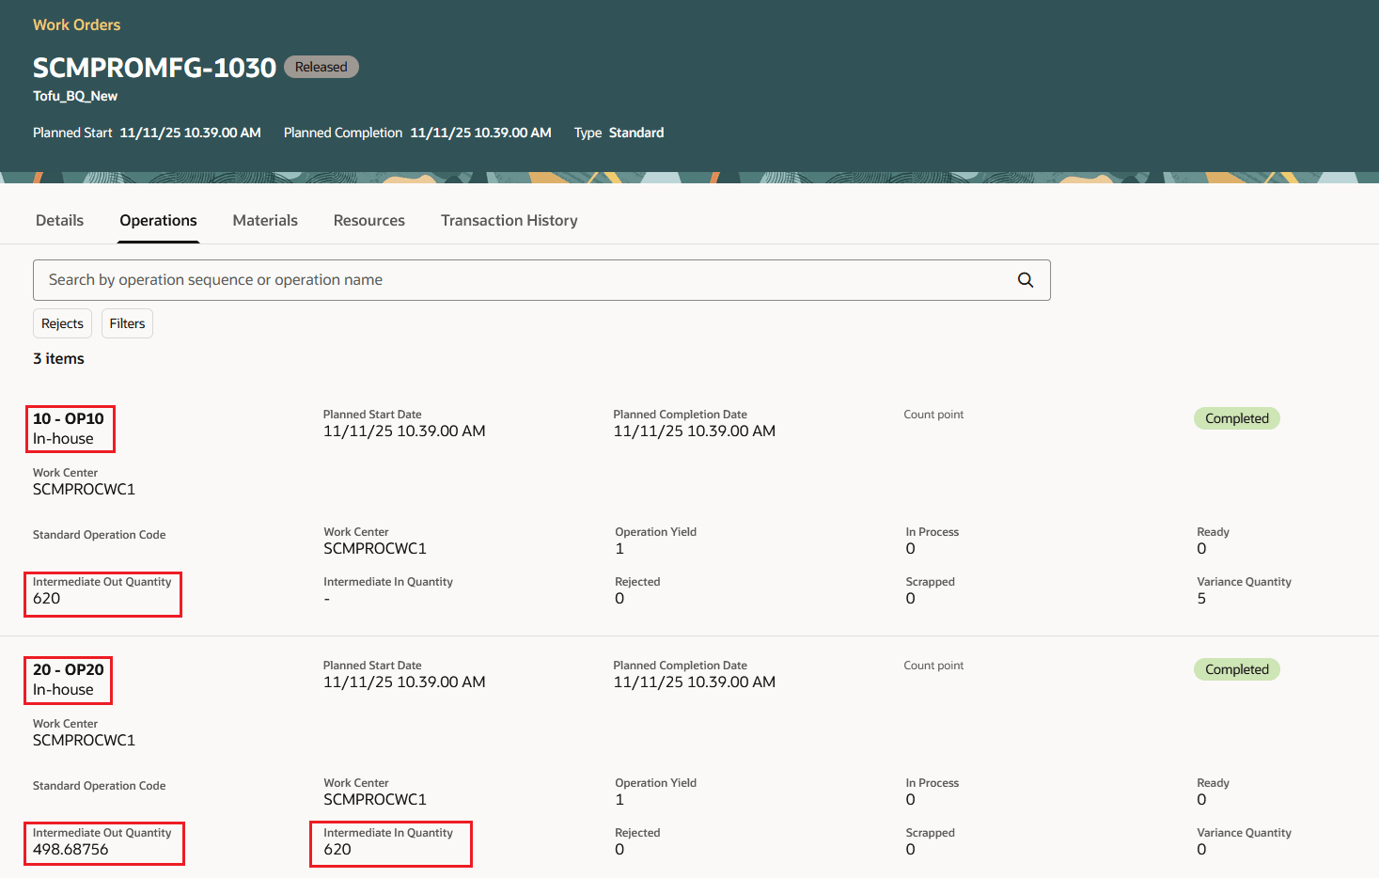
Task: Click the OP10 Operation Yield label
Action: tap(656, 532)
